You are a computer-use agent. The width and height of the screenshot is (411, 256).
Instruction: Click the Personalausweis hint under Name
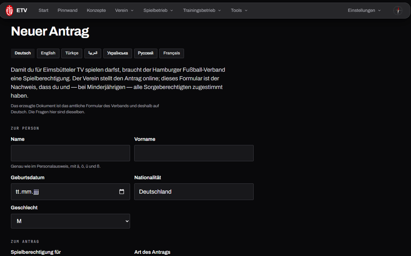click(56, 166)
